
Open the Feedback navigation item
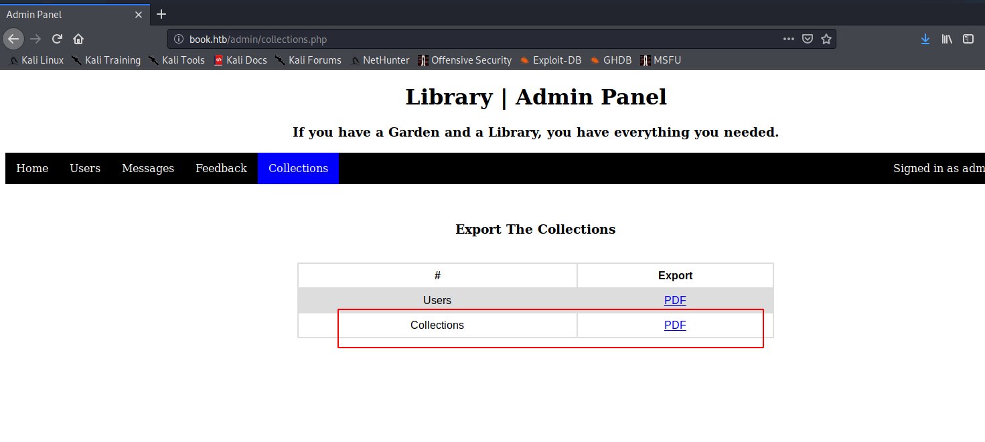coord(221,168)
